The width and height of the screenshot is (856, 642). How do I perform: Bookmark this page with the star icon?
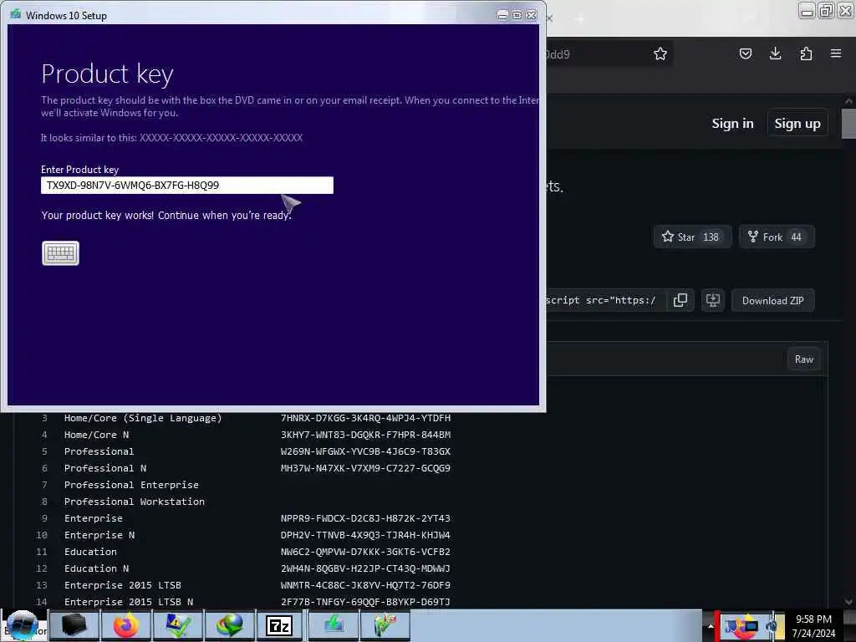660,53
